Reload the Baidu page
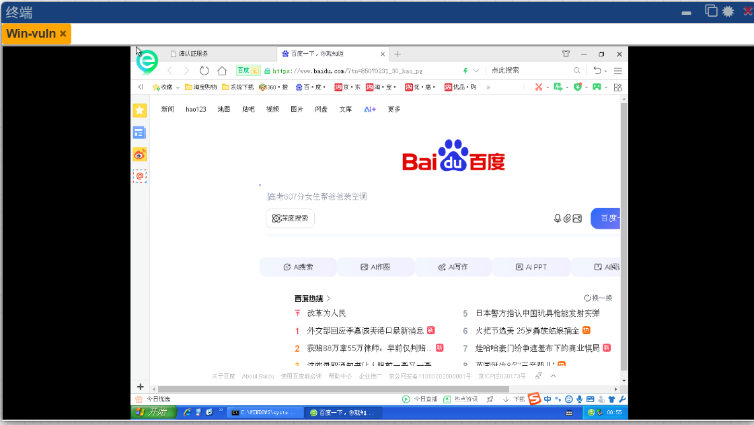 click(x=204, y=71)
